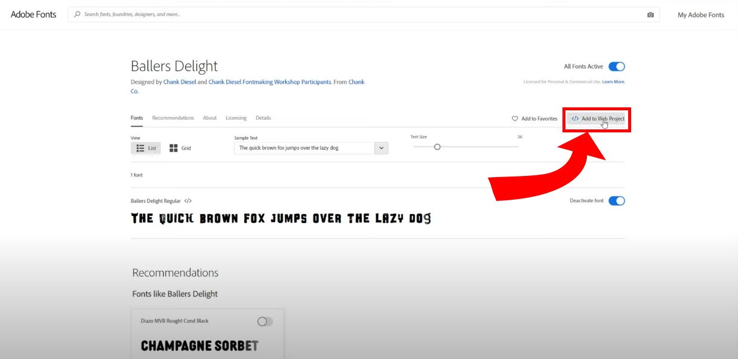Click the embed code icon beside Ballers Delight Regular
The width and height of the screenshot is (738, 359).
188,201
